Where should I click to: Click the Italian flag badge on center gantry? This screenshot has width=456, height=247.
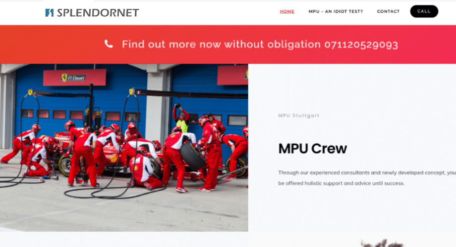click(138, 92)
